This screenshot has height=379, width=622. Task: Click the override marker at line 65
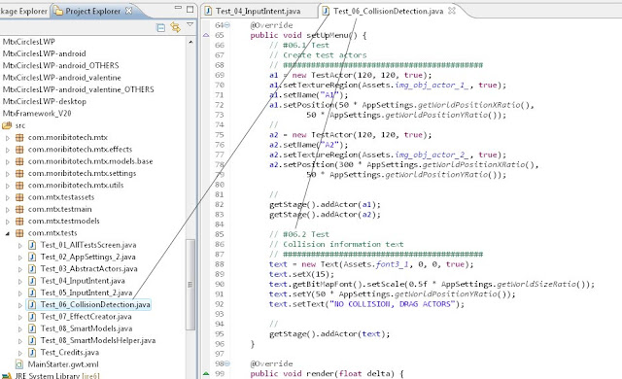[206, 35]
